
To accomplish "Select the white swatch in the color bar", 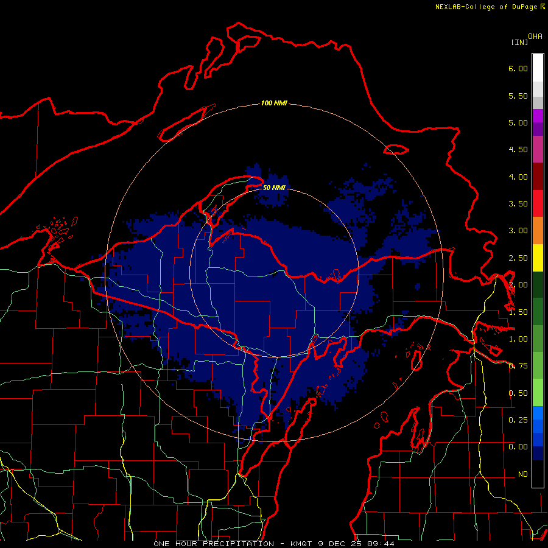I will coord(538,68).
